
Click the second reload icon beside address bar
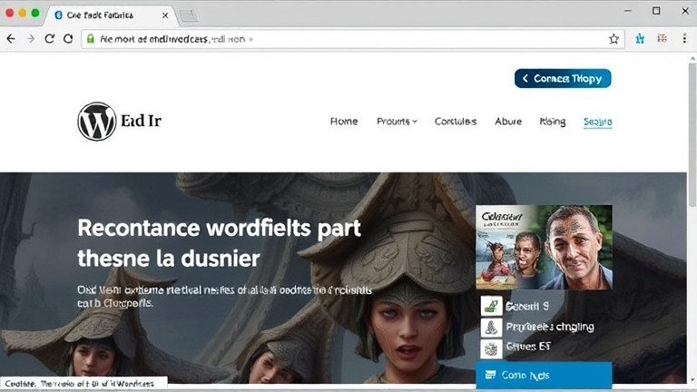point(68,39)
